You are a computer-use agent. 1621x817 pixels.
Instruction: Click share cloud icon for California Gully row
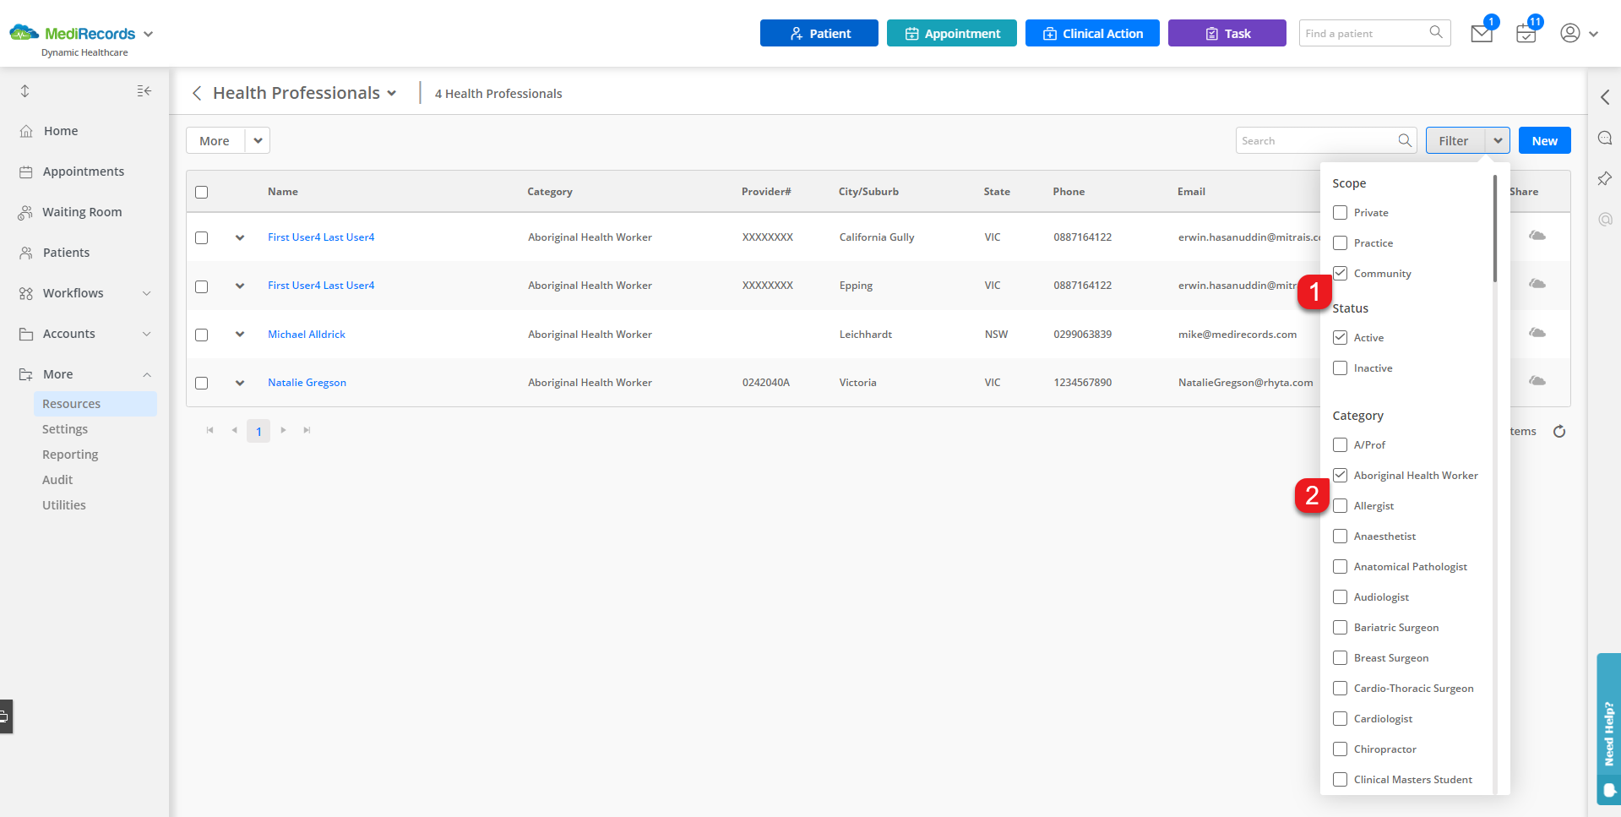coord(1537,236)
